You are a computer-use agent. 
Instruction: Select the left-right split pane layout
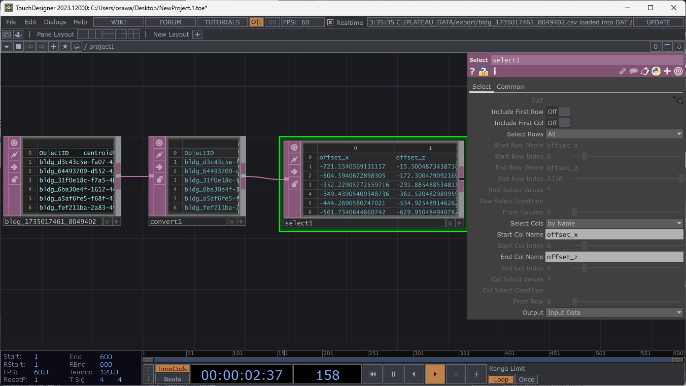[96, 34]
